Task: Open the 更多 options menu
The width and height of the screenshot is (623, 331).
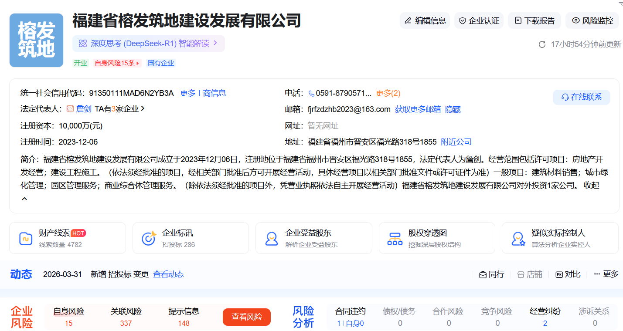Action: [x=606, y=274]
